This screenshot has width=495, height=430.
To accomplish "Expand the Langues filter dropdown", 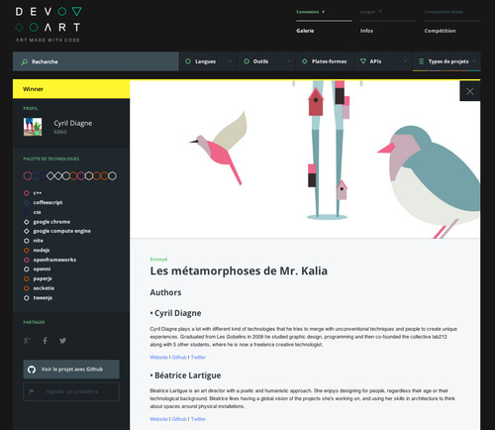I will pos(208,61).
